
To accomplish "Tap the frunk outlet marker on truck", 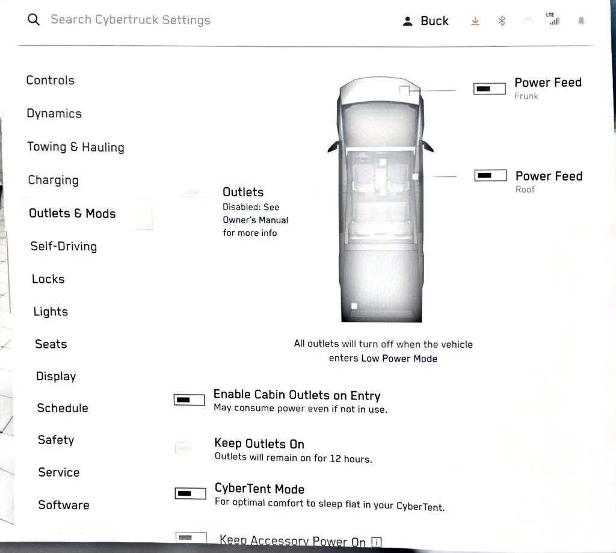I will point(404,91).
